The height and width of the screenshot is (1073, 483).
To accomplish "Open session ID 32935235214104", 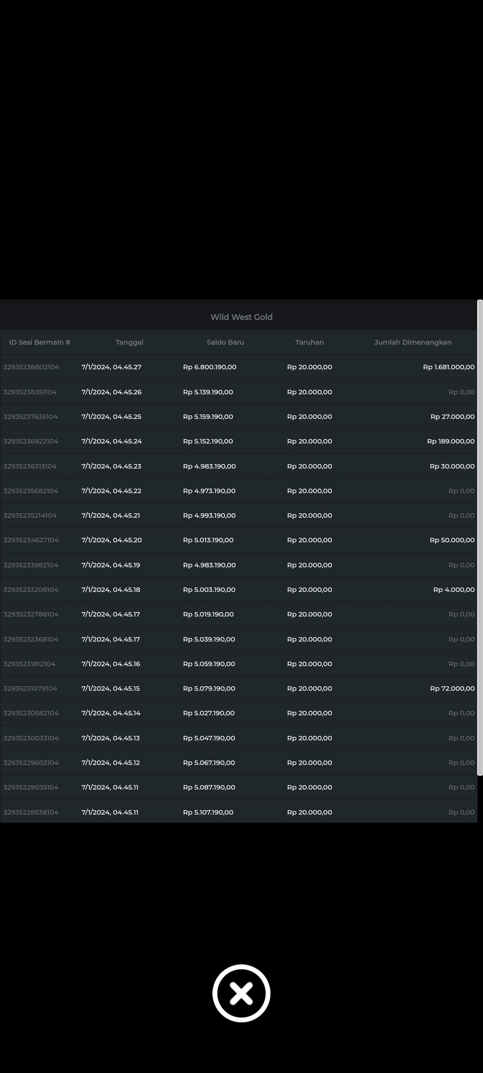I will [30, 515].
